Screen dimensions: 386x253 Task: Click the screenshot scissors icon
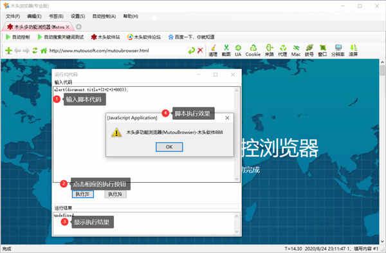click(x=226, y=50)
